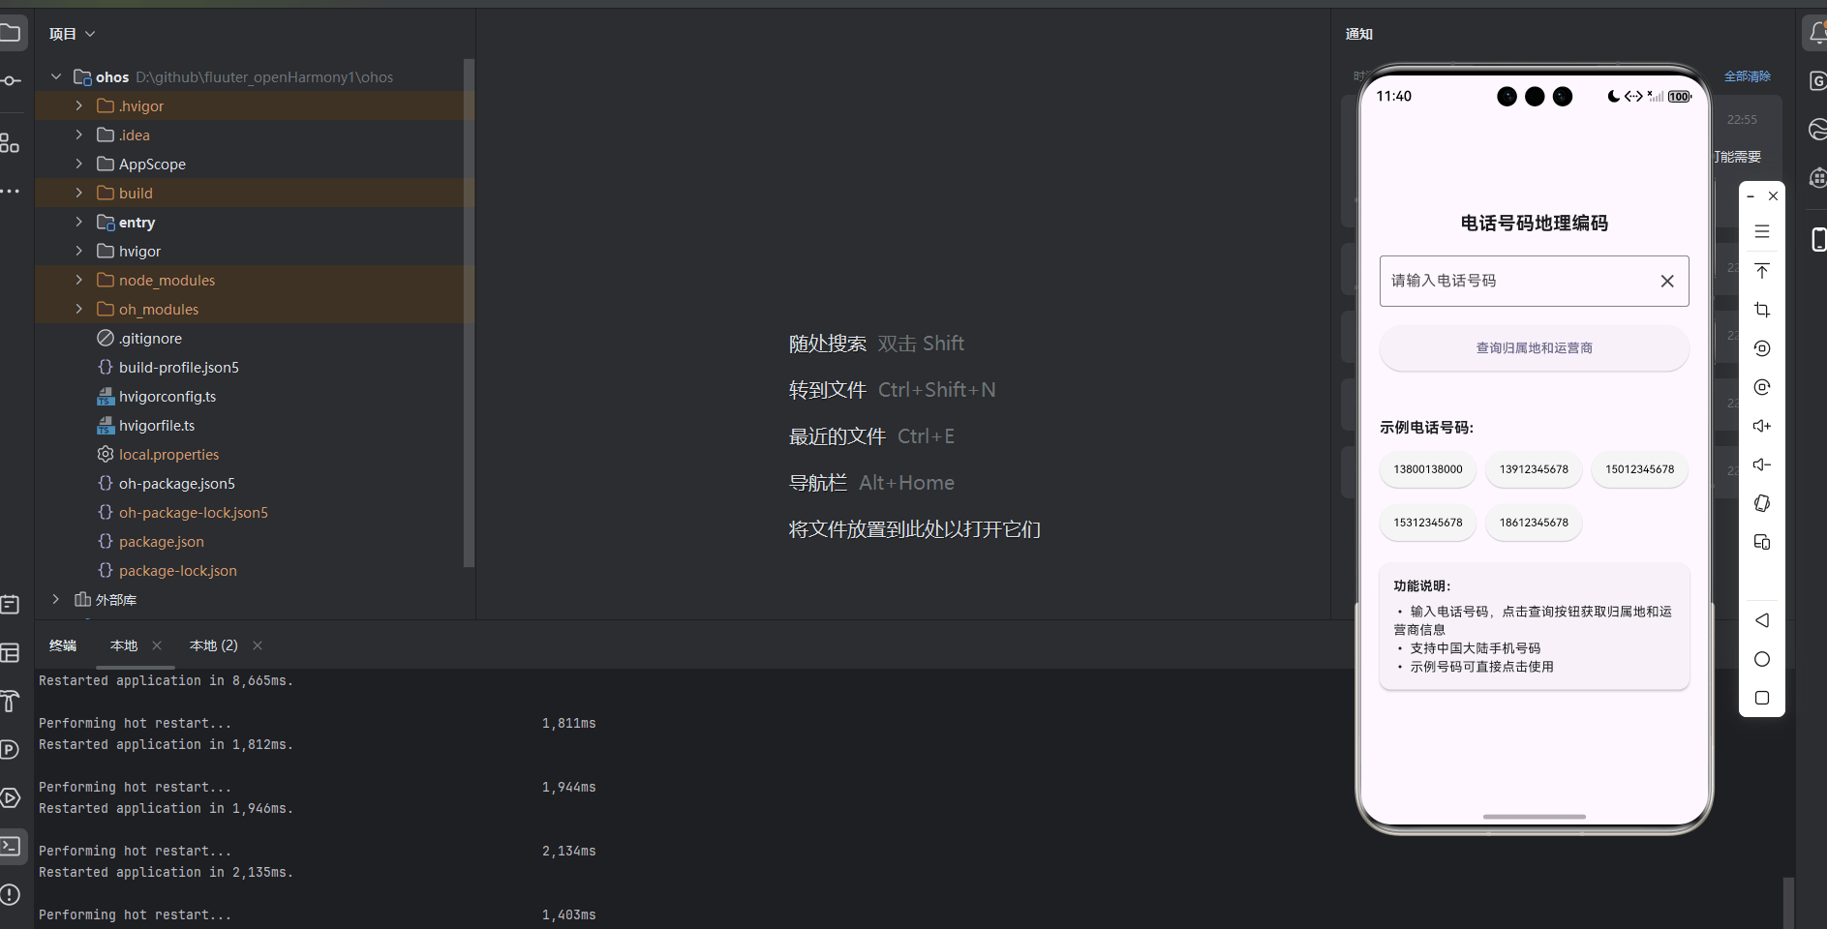Viewport: 1827px width, 929px height.
Task: Open the Run tool window icon
Action: point(12,798)
